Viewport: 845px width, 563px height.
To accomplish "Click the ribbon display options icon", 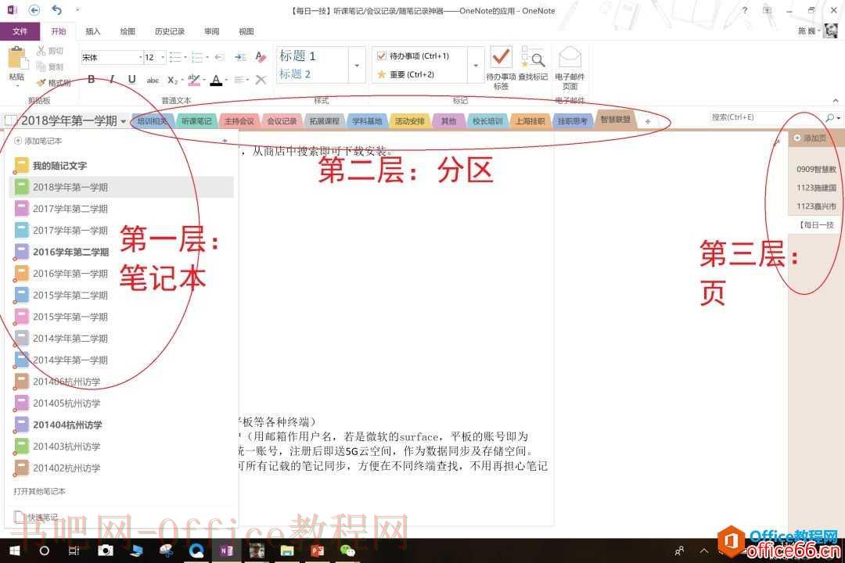I will coord(767,10).
